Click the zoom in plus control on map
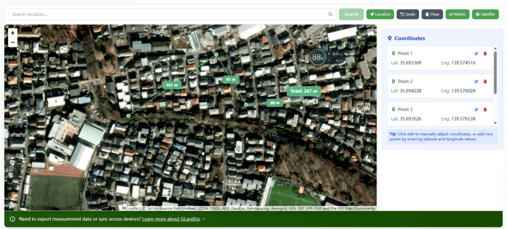The height and width of the screenshot is (229, 507). [x=13, y=33]
